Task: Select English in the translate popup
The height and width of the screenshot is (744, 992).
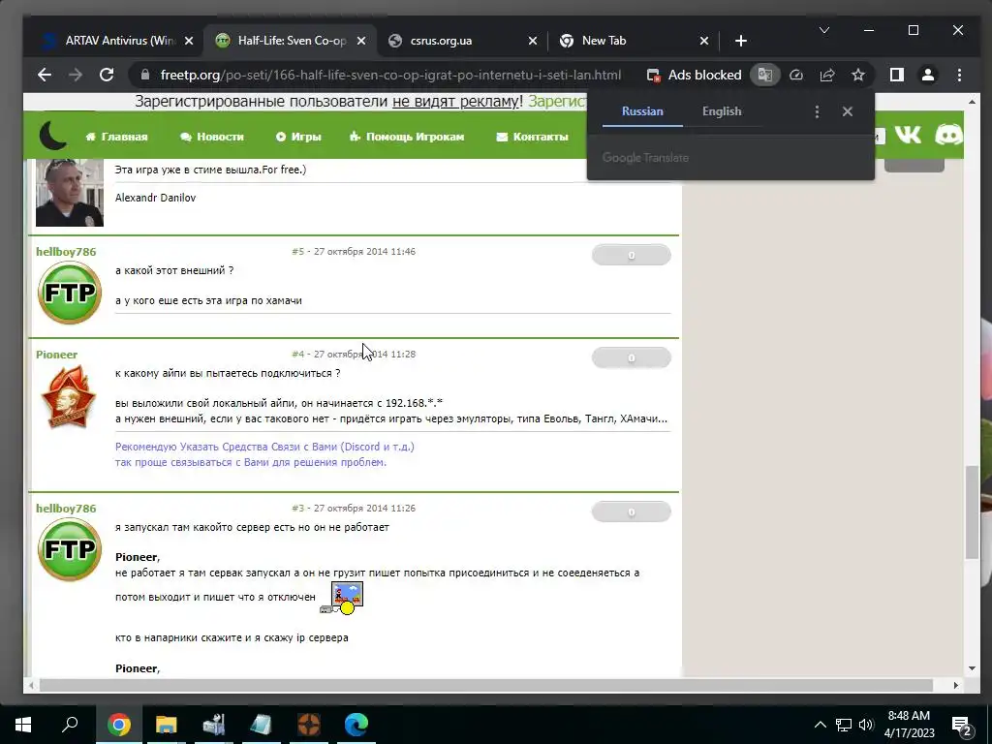Action: pos(721,111)
